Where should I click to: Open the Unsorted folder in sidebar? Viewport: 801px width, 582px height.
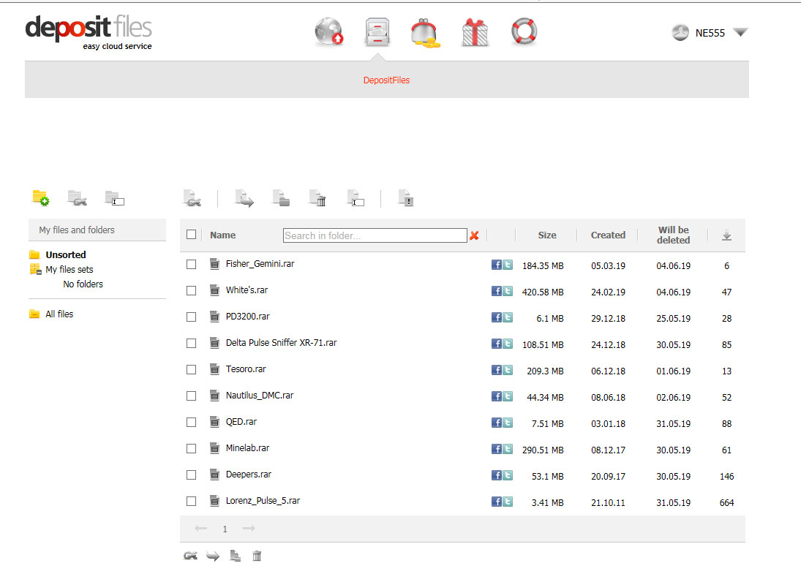click(65, 255)
